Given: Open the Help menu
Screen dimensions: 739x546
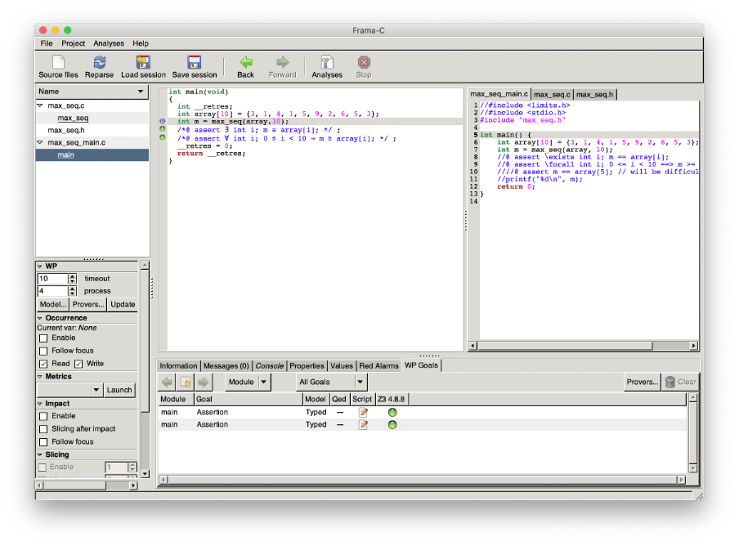Looking at the screenshot, I should point(141,43).
